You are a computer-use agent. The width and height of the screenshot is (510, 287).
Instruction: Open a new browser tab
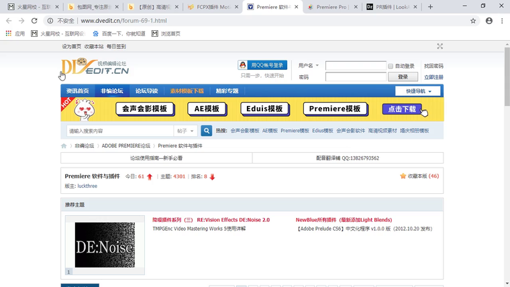point(430,7)
